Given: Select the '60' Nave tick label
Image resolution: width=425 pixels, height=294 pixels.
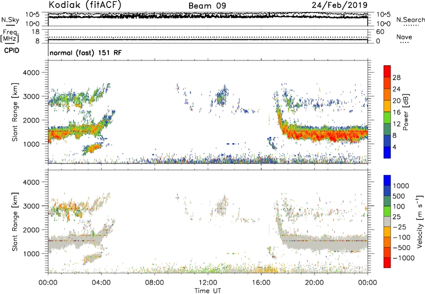Looking at the screenshot, I should [380, 32].
